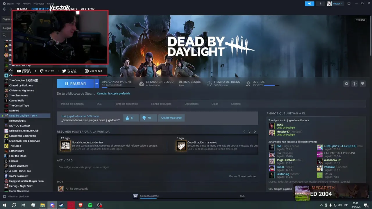Open Windows Start menu
Screen dimensions: 372x209
[4, 205]
